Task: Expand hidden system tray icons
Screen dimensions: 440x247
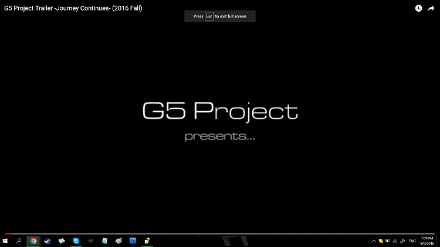Action: 374,241
